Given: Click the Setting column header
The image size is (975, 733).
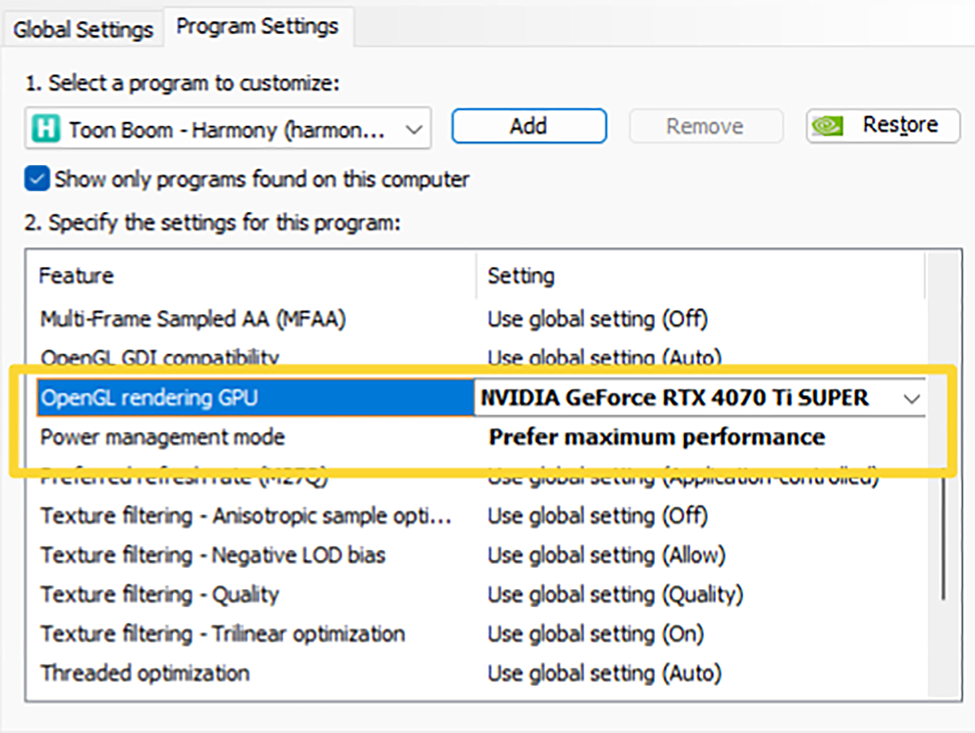Looking at the screenshot, I should coord(521,275).
